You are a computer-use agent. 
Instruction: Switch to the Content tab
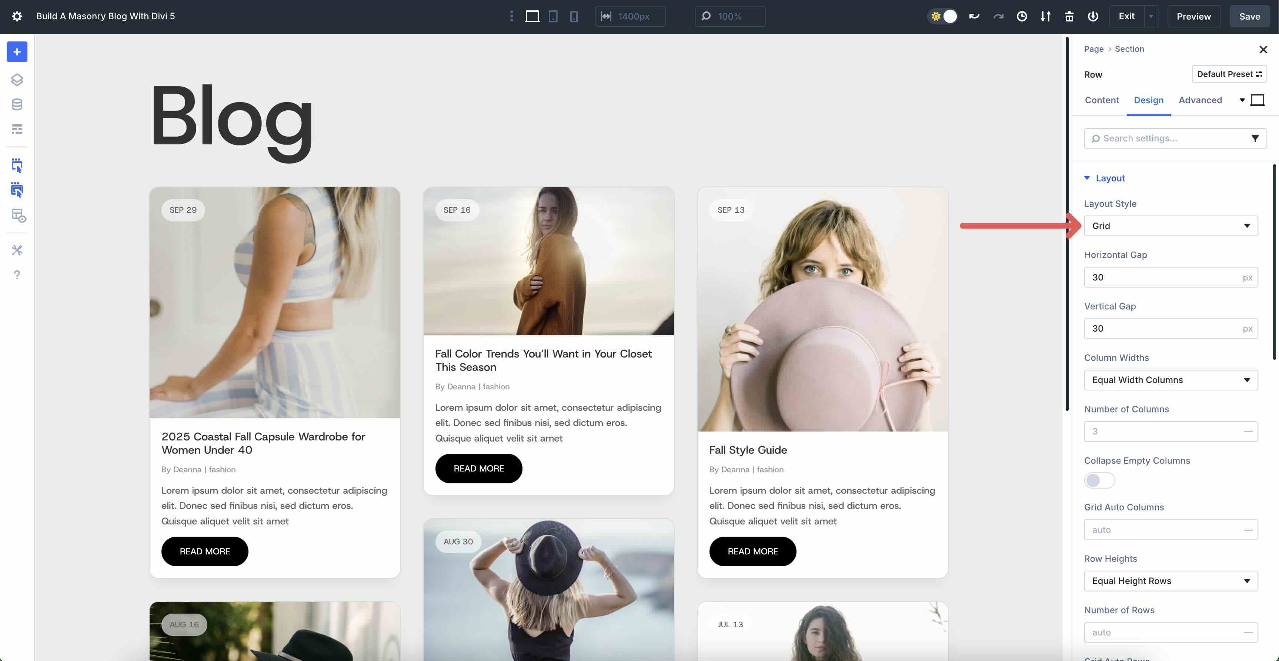pyautogui.click(x=1102, y=100)
